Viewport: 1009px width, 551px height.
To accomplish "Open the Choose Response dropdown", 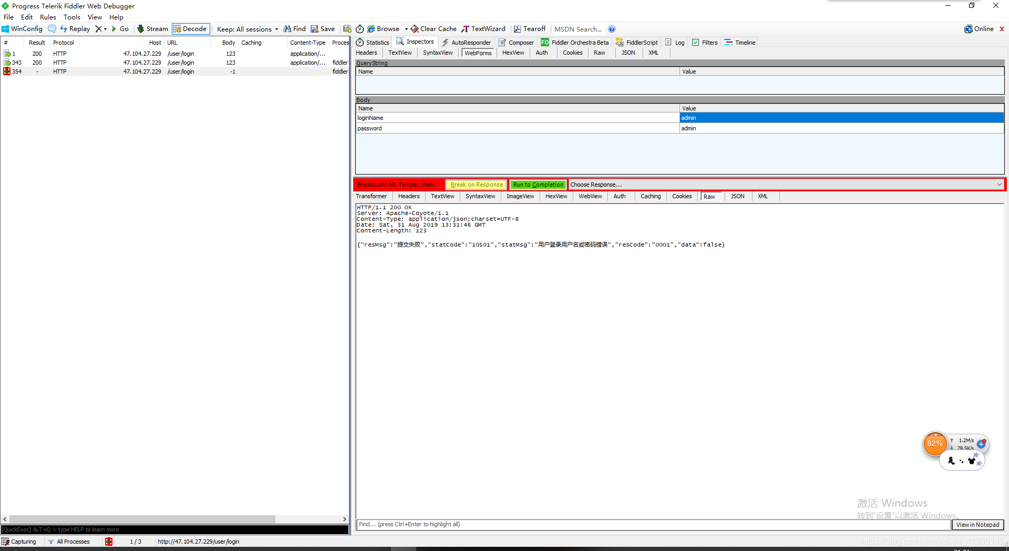I will point(786,185).
